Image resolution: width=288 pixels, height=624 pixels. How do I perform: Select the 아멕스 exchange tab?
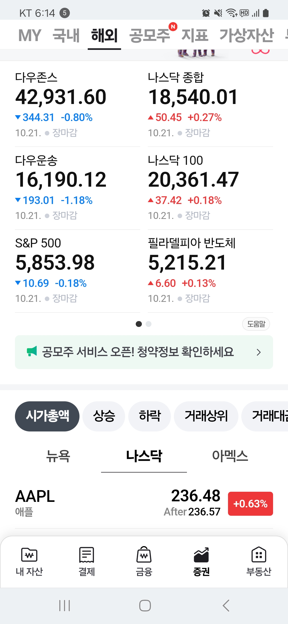tap(230, 456)
